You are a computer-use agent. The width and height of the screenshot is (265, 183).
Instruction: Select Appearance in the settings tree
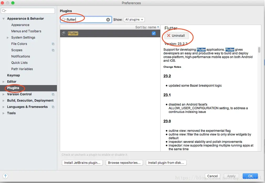20,25
